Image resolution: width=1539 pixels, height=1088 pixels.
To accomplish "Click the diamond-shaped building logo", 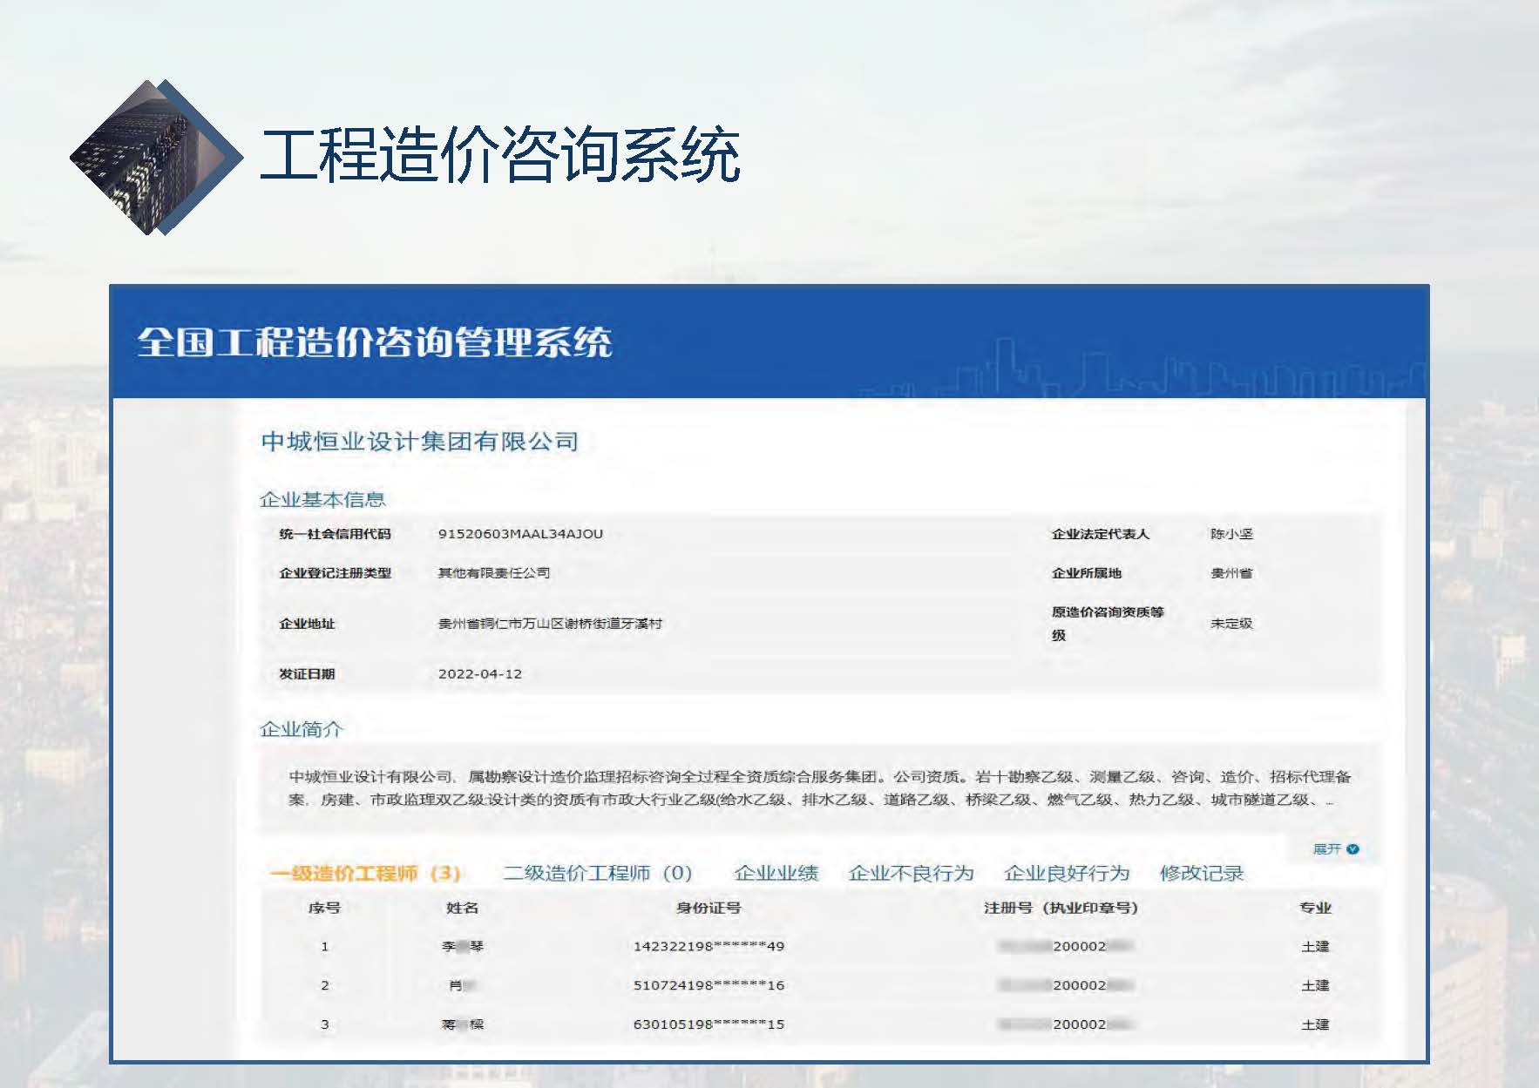I will [x=155, y=158].
